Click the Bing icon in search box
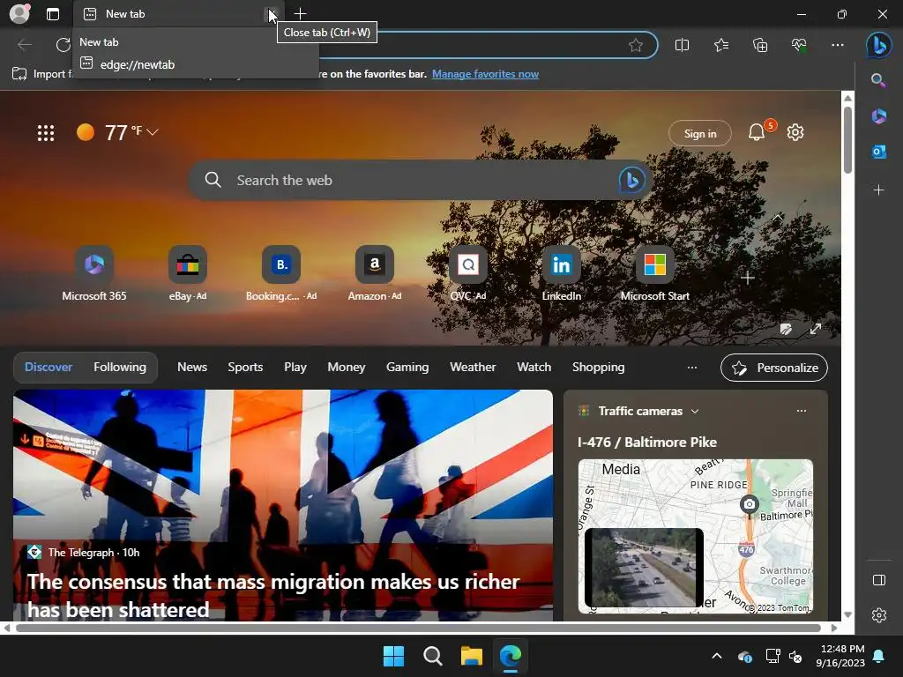903x677 pixels. click(x=631, y=180)
